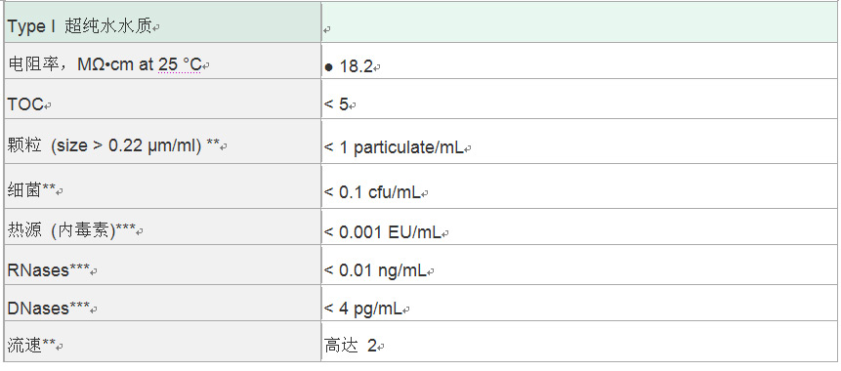Viewport: 841px width, 371px height.
Task: Click the TOC label cell
Action: 163,100
